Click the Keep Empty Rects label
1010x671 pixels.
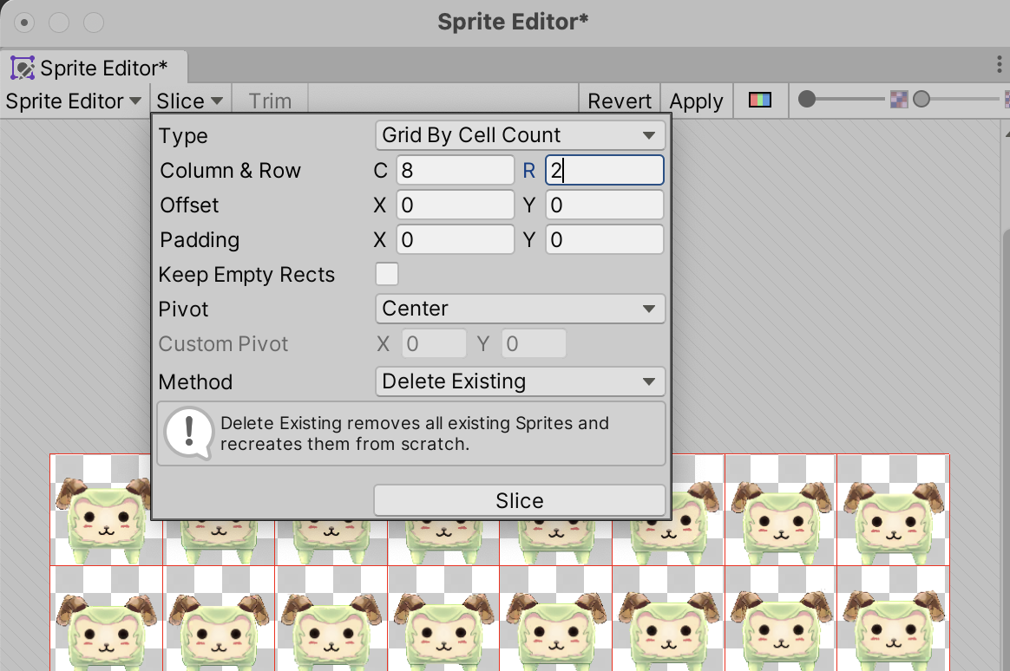click(x=246, y=274)
